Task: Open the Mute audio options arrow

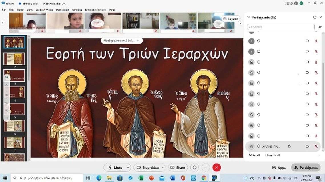Action: click(128, 167)
